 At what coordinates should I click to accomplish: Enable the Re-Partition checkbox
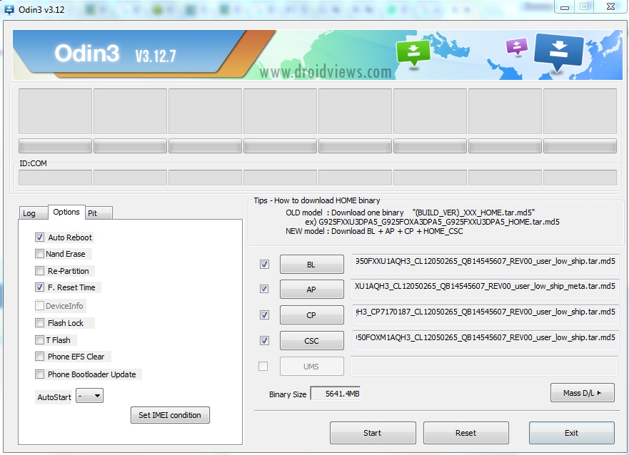coord(39,271)
